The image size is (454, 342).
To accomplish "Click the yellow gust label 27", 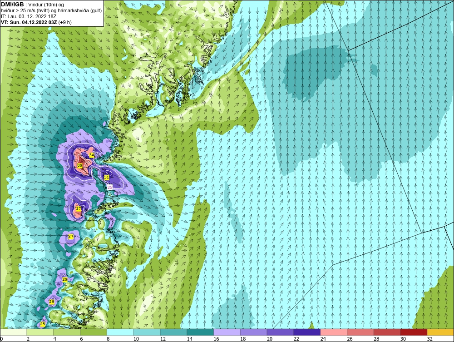I will pos(71,236).
